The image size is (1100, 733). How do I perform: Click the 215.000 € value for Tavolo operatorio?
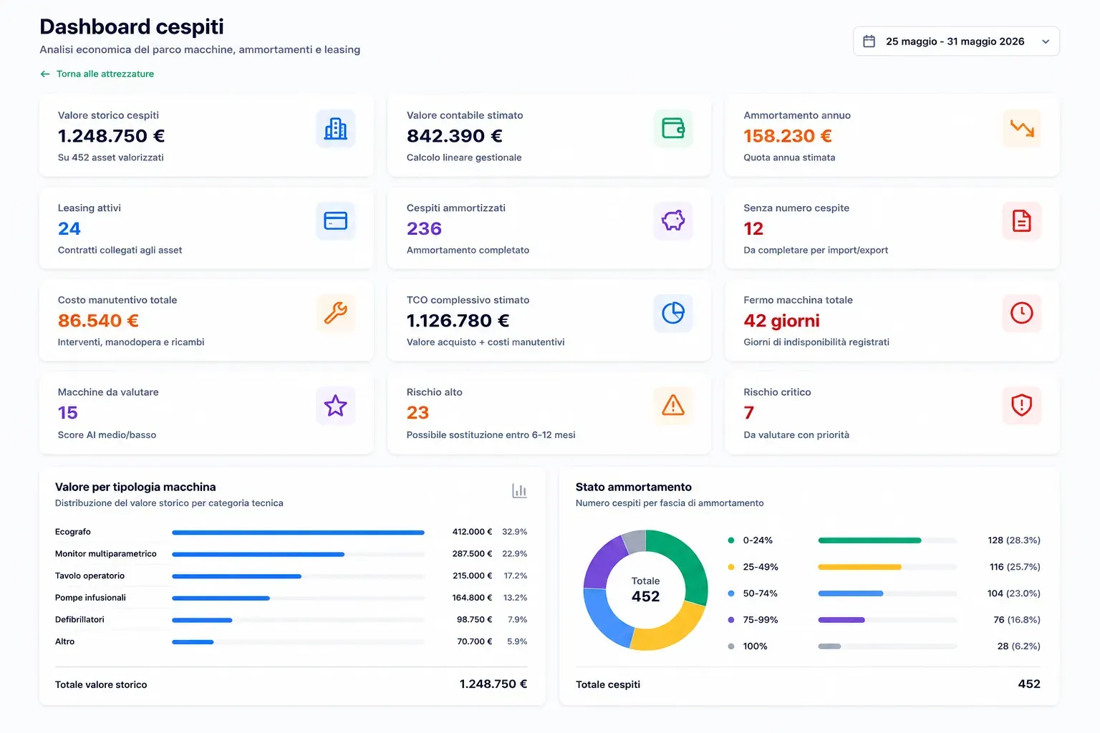coord(472,576)
